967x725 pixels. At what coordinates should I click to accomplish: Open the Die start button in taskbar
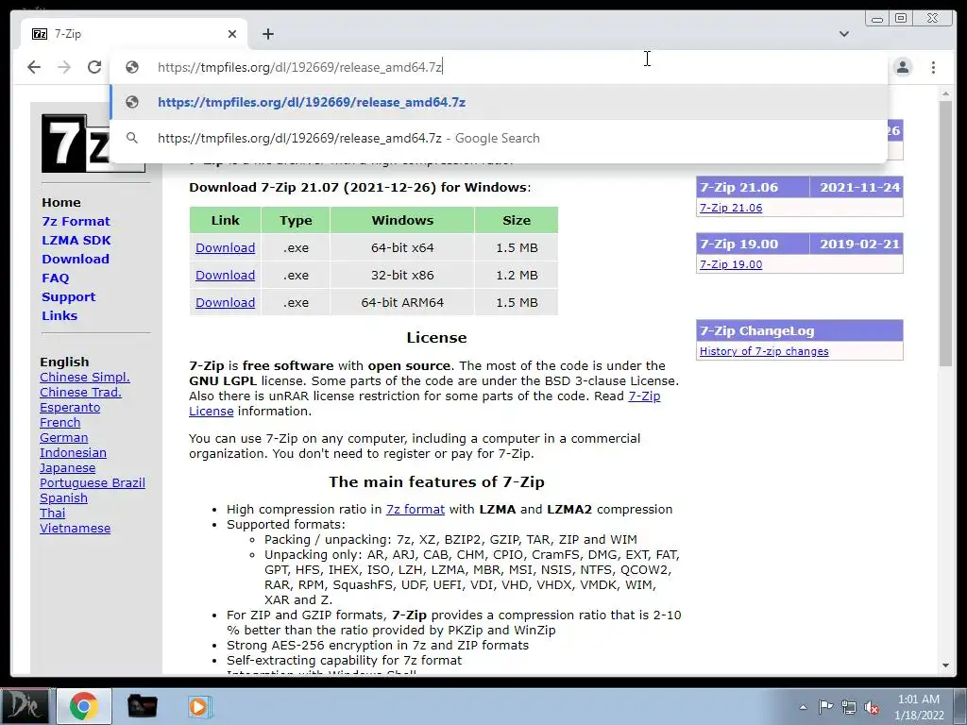(x=25, y=706)
